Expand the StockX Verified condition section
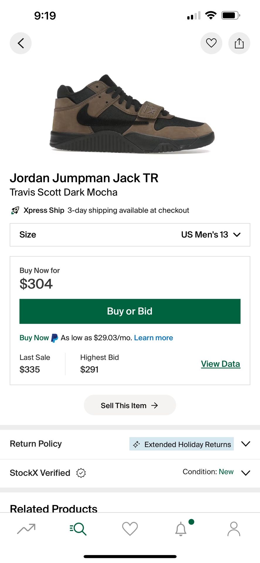Image resolution: width=260 pixels, height=563 pixels. point(246,473)
